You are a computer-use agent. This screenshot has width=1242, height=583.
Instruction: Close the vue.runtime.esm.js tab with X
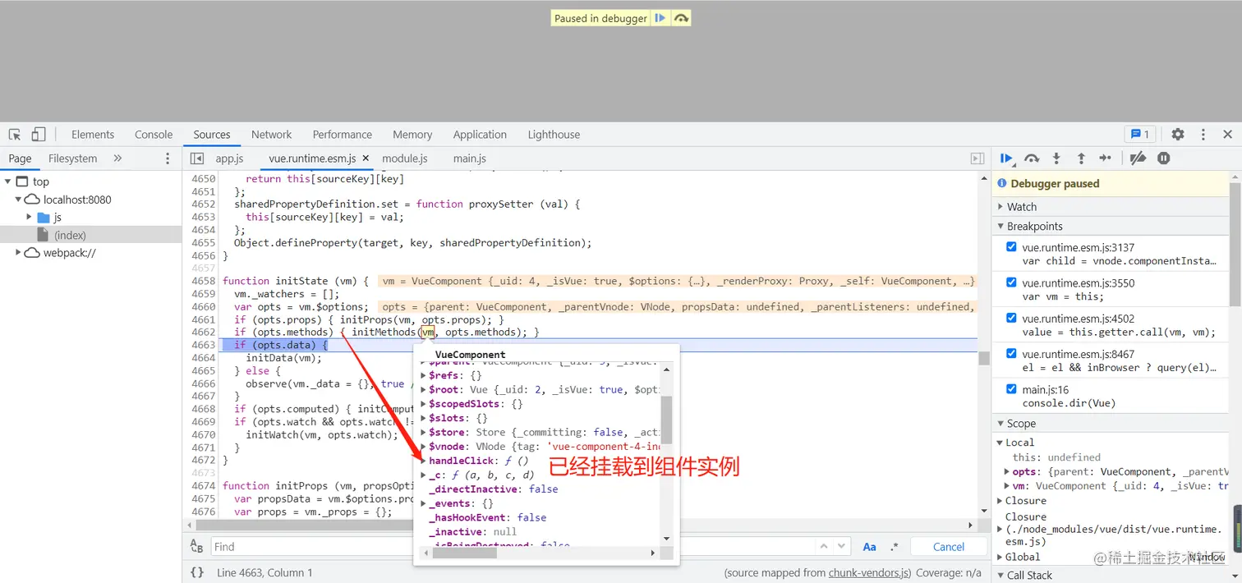(x=366, y=158)
